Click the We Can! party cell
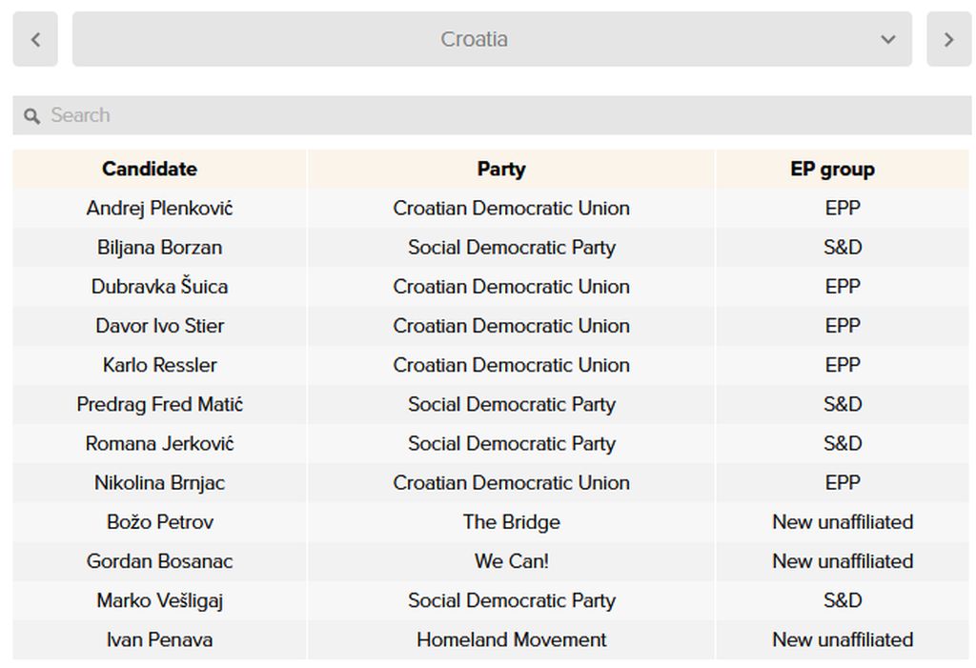 [511, 561]
